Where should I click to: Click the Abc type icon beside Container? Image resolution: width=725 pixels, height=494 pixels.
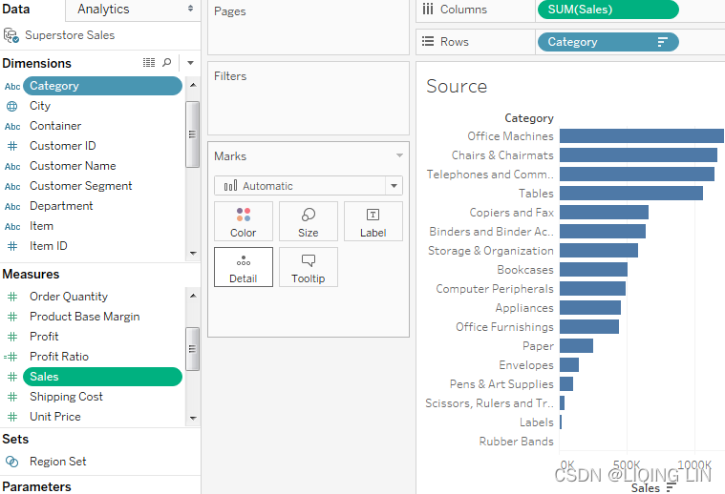point(12,127)
